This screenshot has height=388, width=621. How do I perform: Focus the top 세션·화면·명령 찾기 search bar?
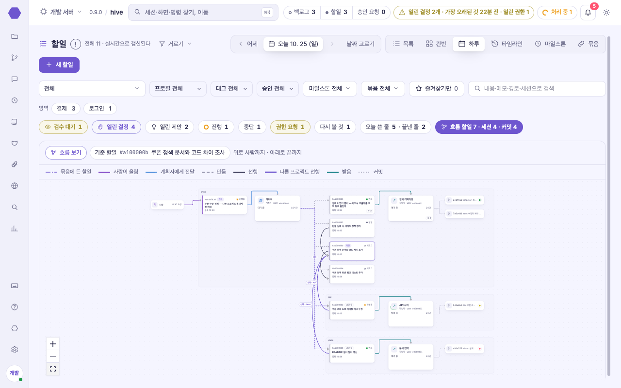[x=203, y=13]
